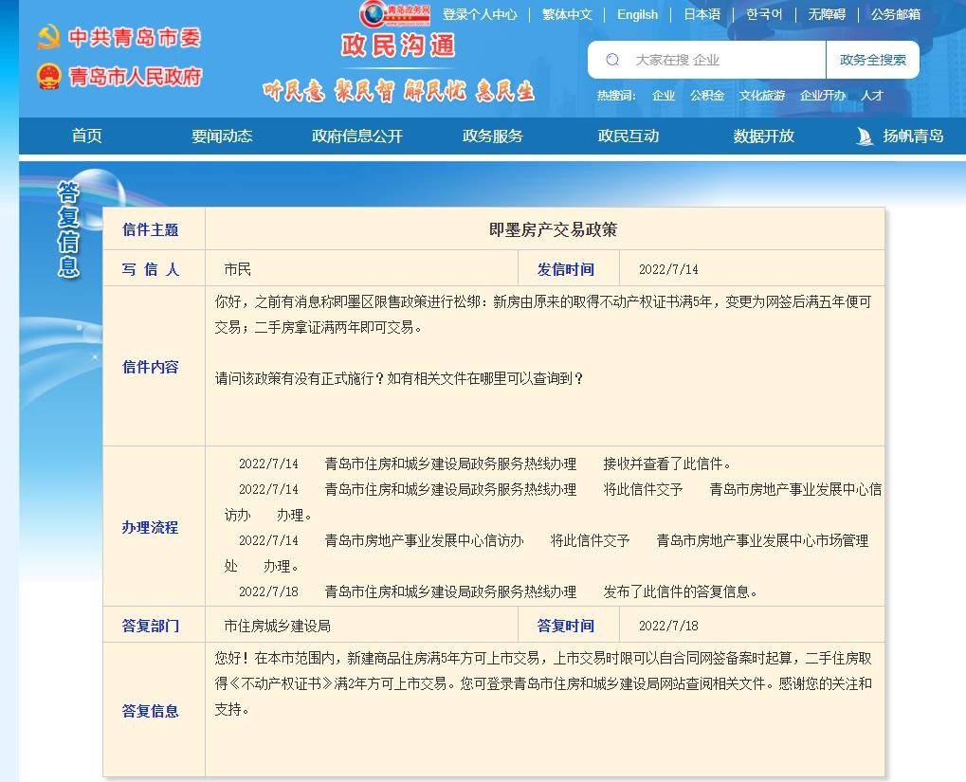The image size is (966, 782).
Task: Click inside the search input field
Action: (720, 60)
